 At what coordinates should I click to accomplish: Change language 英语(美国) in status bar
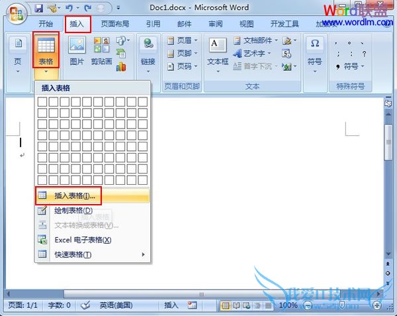pos(116,305)
